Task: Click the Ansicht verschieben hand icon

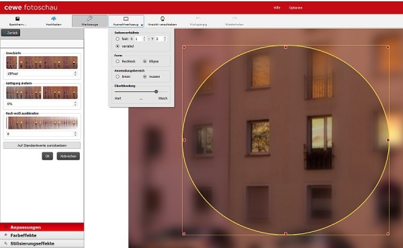Action: [163, 19]
